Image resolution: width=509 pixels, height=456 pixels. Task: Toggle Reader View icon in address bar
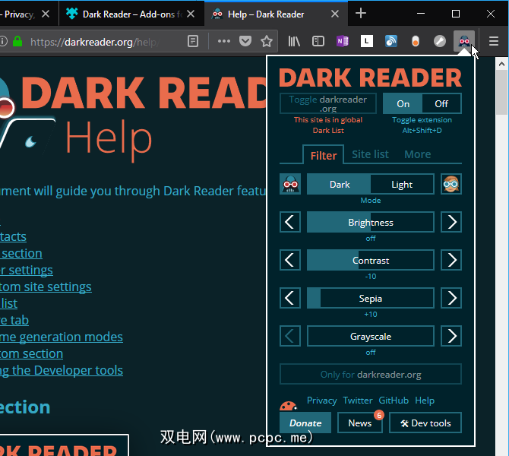[194, 41]
